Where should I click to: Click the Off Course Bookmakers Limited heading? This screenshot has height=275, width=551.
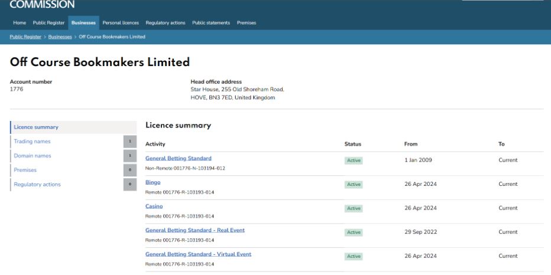pyautogui.click(x=100, y=63)
